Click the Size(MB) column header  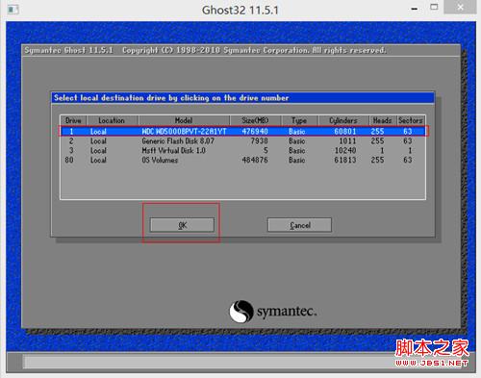click(x=255, y=120)
